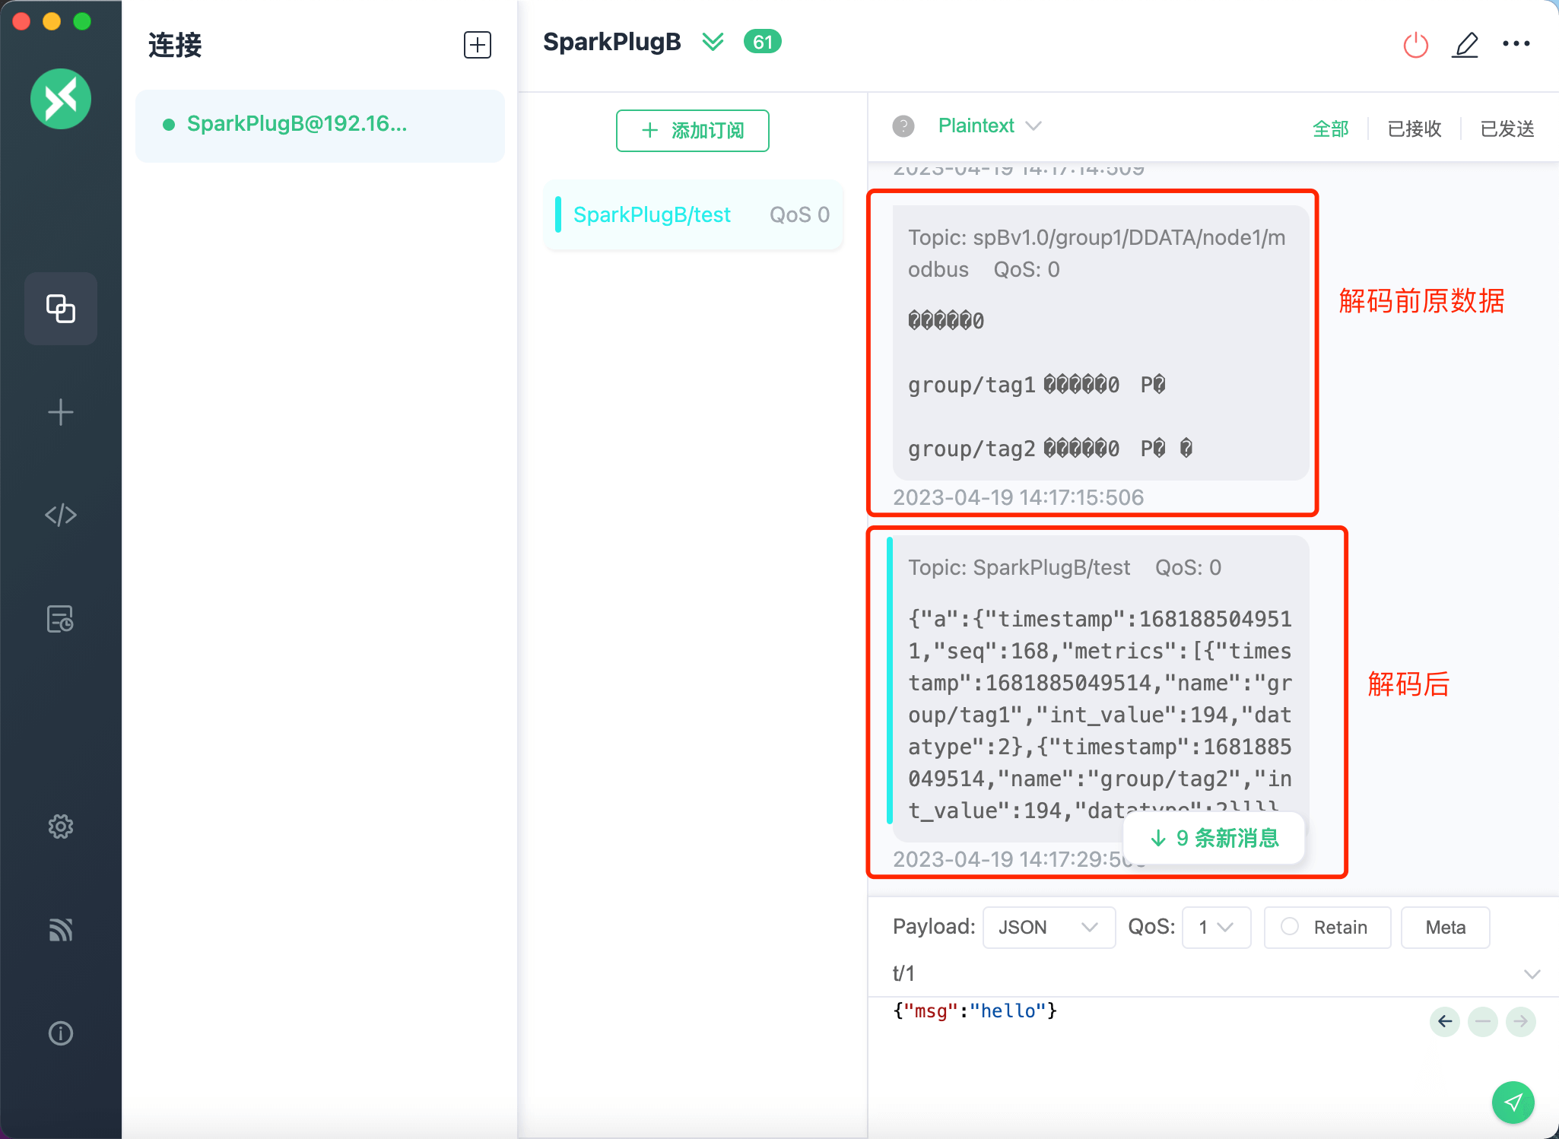Jump to the 9 条新消息 notification
Viewport: 1559px width, 1139px height.
(1214, 838)
